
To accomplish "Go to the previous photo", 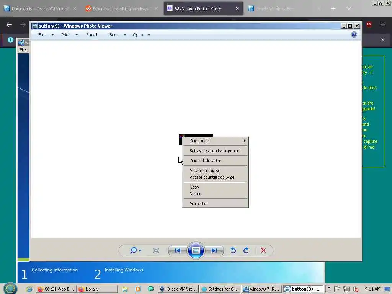I will click(178, 250).
